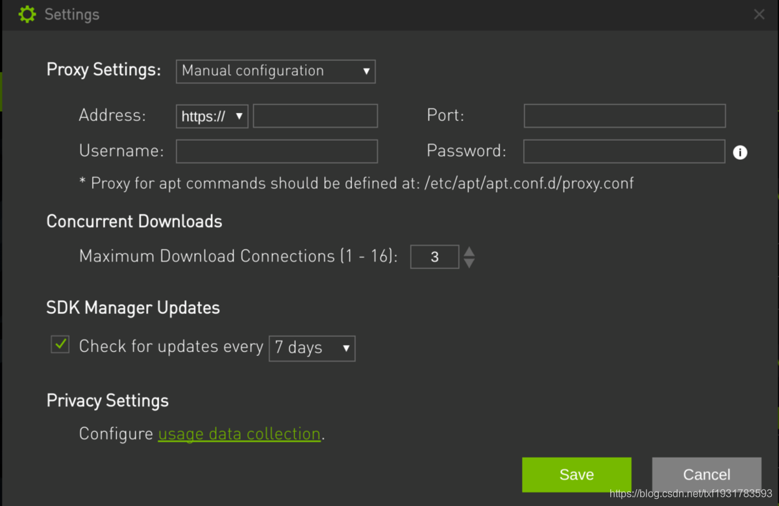The height and width of the screenshot is (506, 779).
Task: Click the Proxy Settings label
Action: pyautogui.click(x=104, y=70)
